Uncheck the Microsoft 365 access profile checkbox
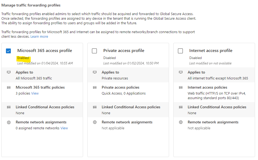 point(8,51)
